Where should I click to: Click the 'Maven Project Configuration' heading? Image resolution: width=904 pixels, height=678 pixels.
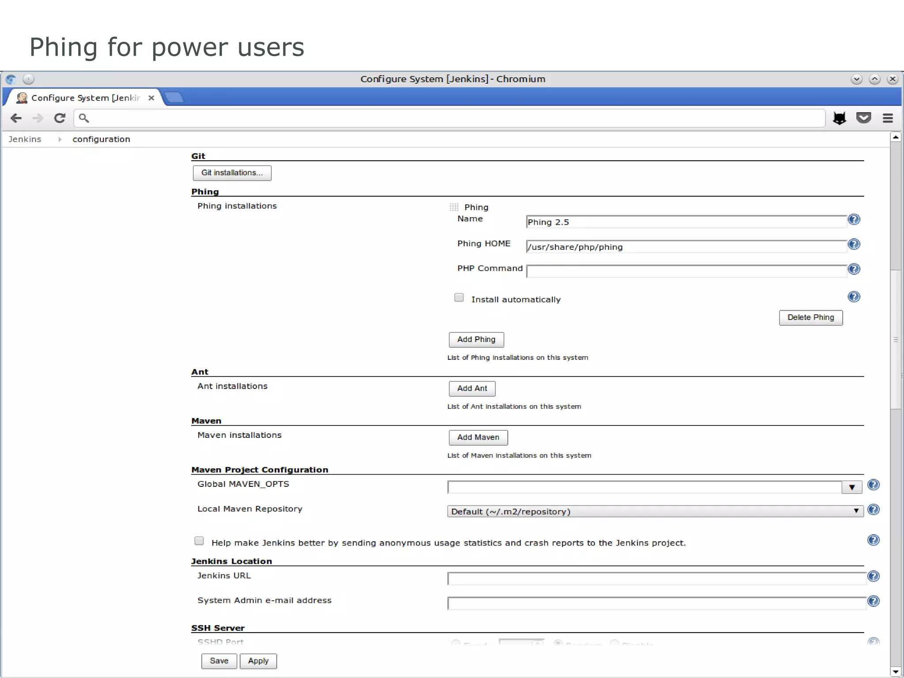[x=260, y=470]
